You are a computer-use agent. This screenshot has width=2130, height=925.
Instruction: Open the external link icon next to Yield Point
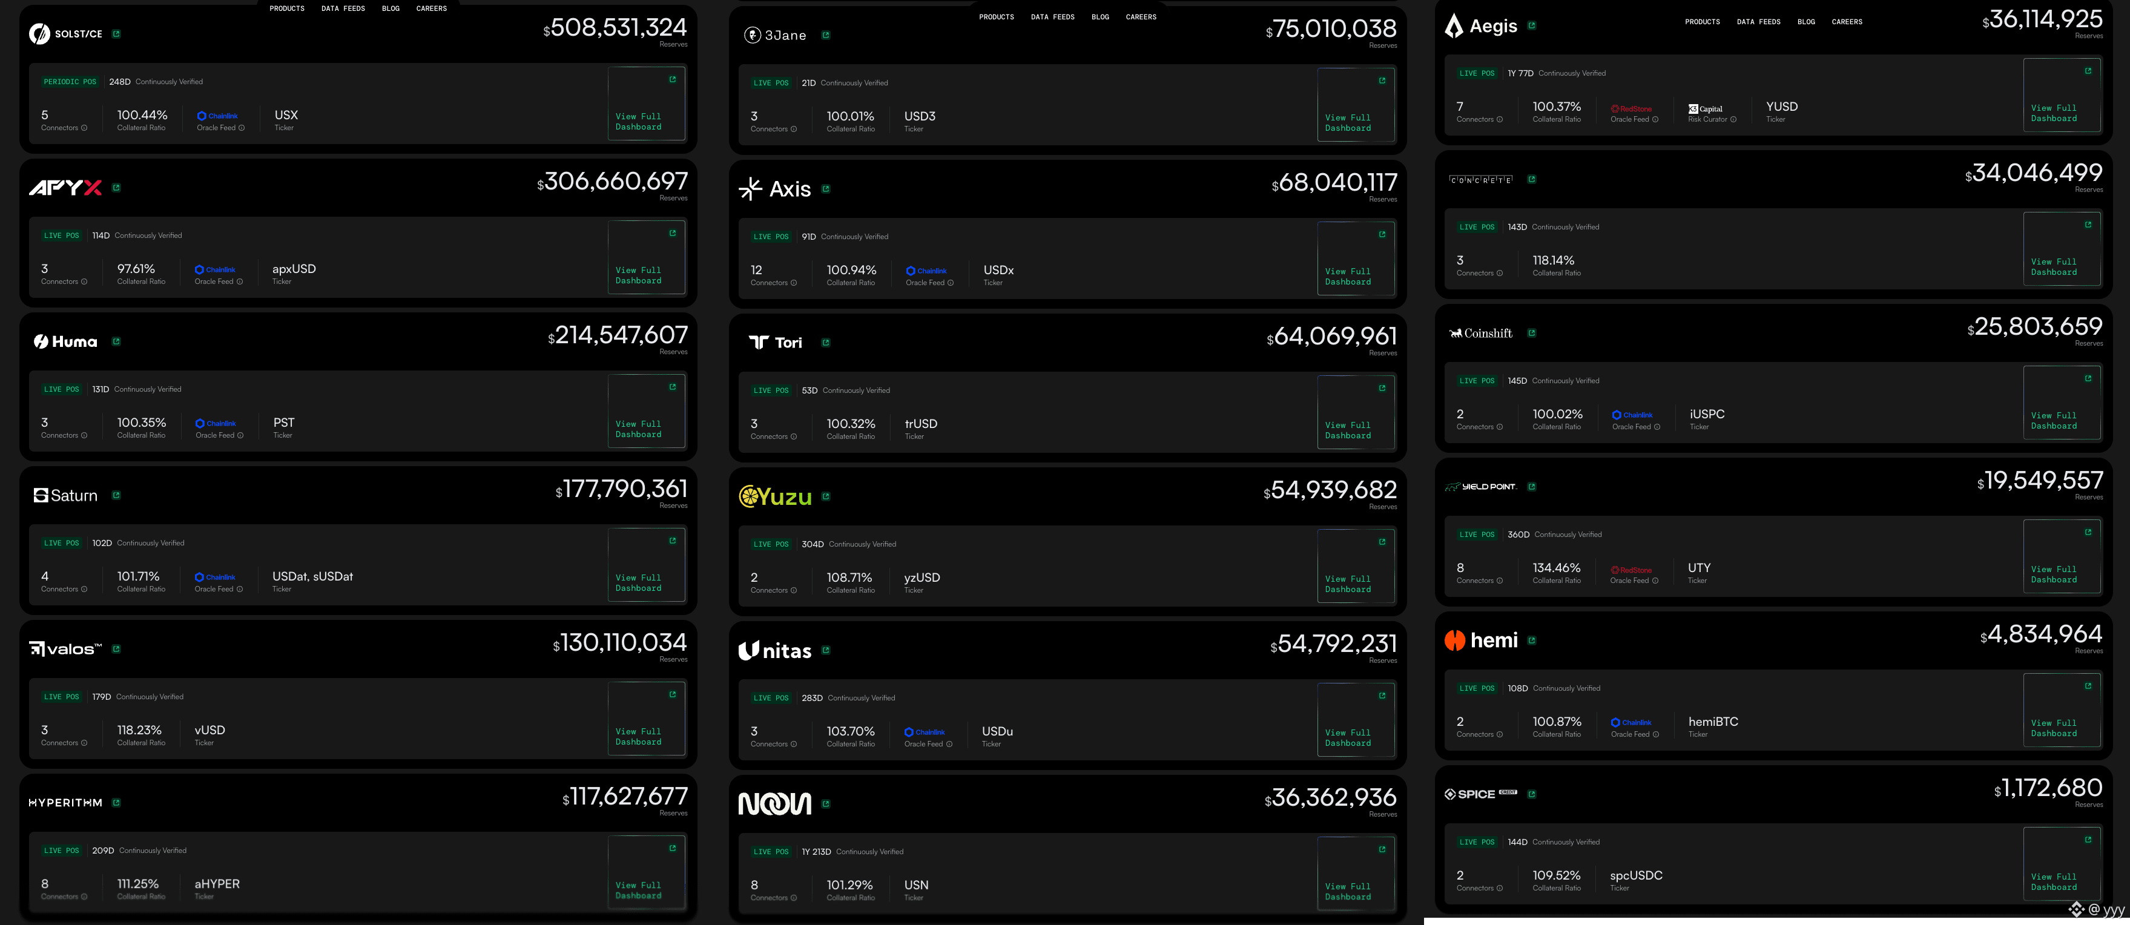(1531, 487)
